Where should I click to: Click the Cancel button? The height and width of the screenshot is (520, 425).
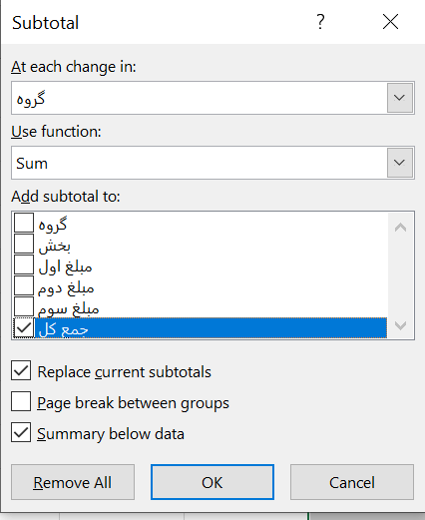click(x=352, y=482)
